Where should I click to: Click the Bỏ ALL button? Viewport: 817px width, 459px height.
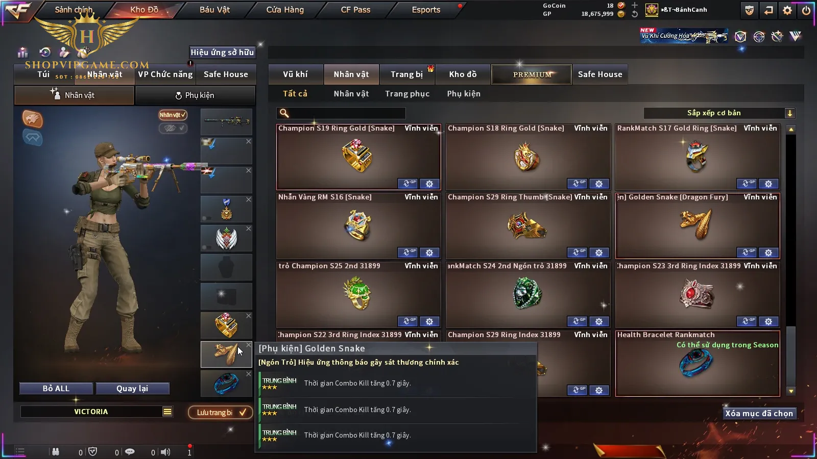(56, 389)
